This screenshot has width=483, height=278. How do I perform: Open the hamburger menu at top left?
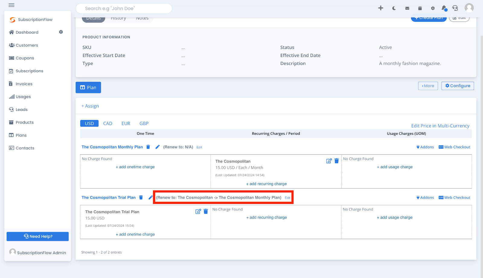click(11, 5)
